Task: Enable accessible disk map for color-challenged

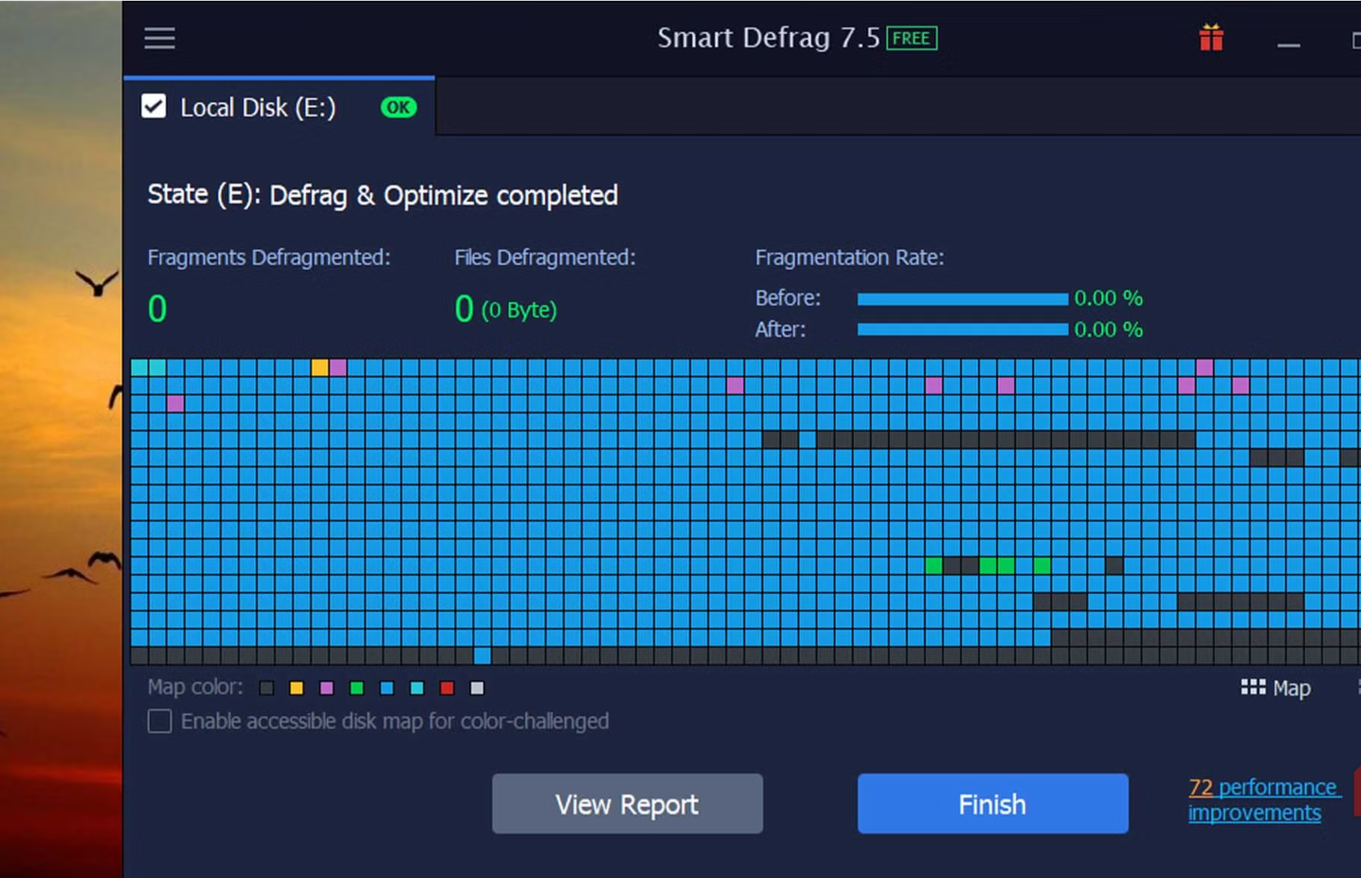Action: pos(159,721)
